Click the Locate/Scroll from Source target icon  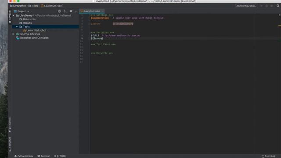[x=60, y=11]
